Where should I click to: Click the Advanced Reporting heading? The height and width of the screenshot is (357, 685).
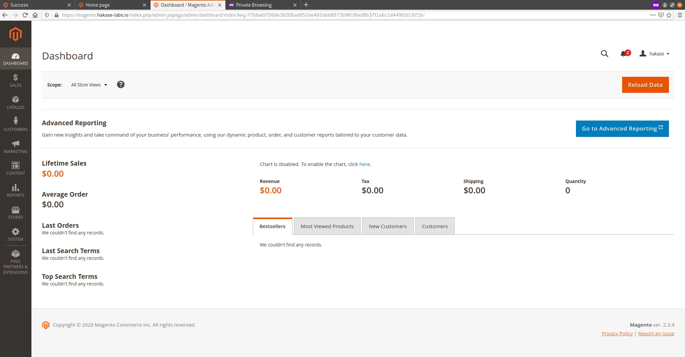[x=74, y=123]
